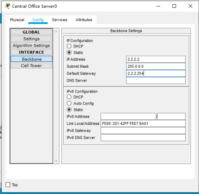Go to the Attributes tab
The image size is (199, 194).
(84, 20)
